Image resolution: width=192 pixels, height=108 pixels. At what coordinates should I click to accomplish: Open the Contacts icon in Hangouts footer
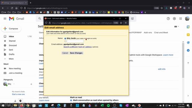point(15,101)
